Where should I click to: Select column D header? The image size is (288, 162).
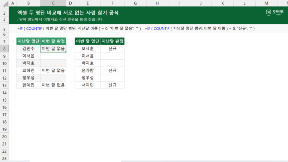click(x=70, y=3)
